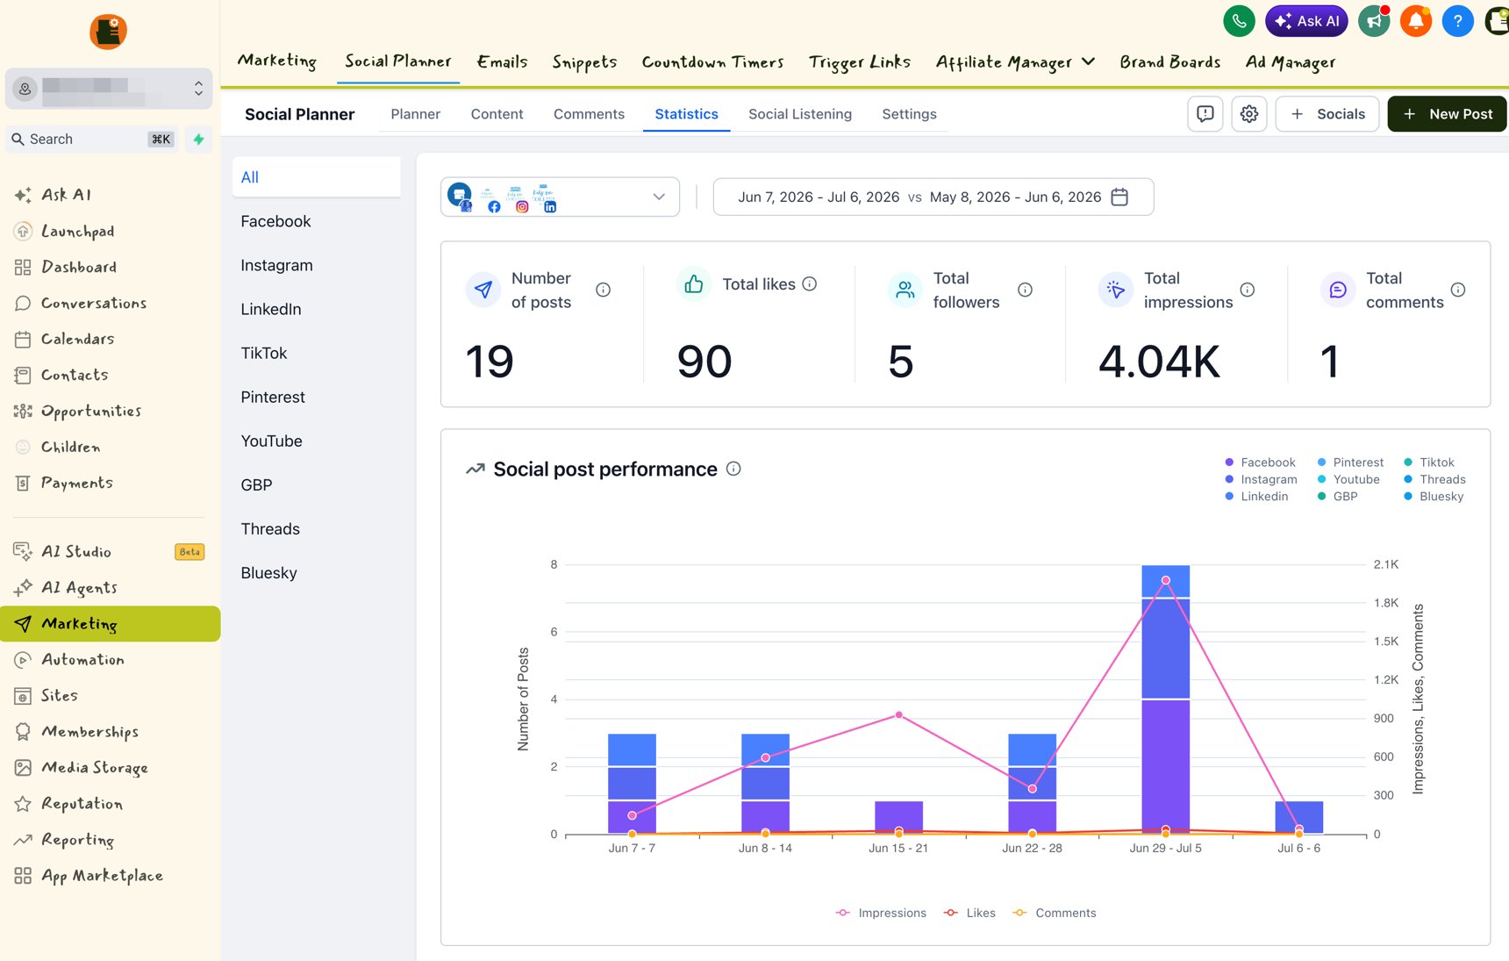Viewport: 1509px width, 961px height.
Task: Go to Dashboard in the sidebar
Action: click(67, 267)
